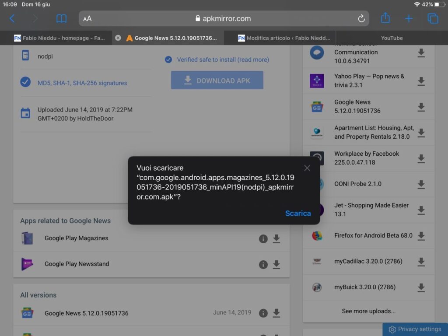Download Apartment List 2.18.0
This screenshot has height=336, width=448.
pos(421,133)
